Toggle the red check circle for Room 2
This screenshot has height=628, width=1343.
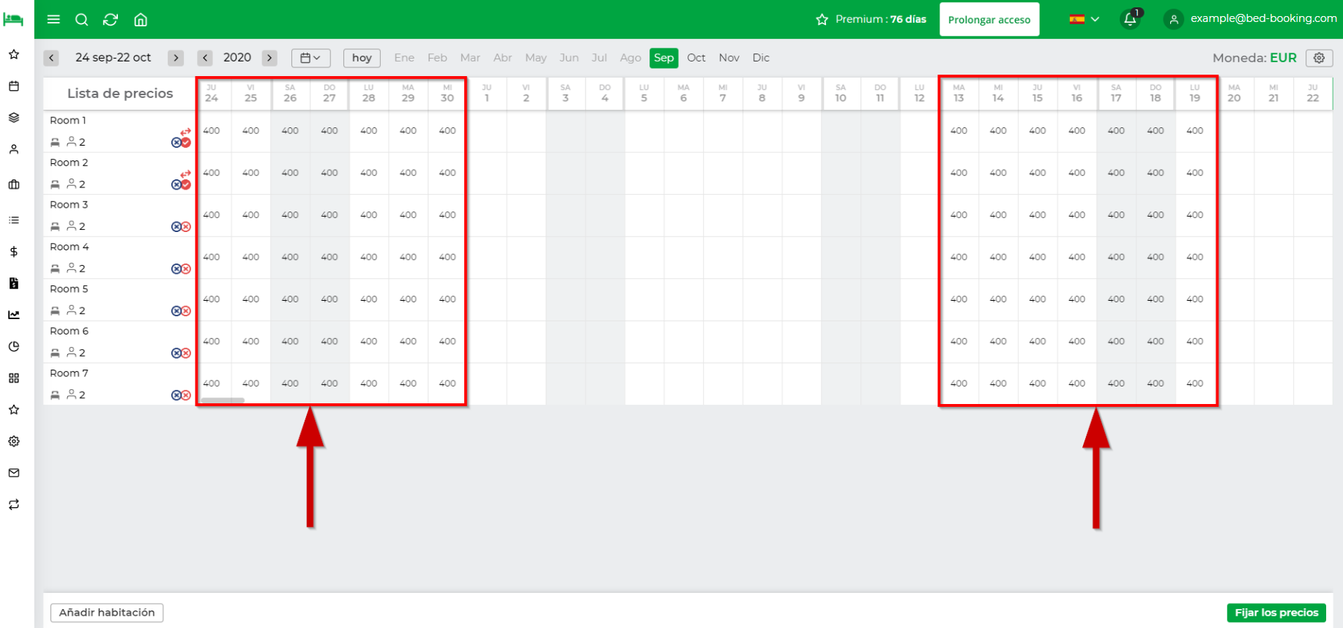pos(186,184)
